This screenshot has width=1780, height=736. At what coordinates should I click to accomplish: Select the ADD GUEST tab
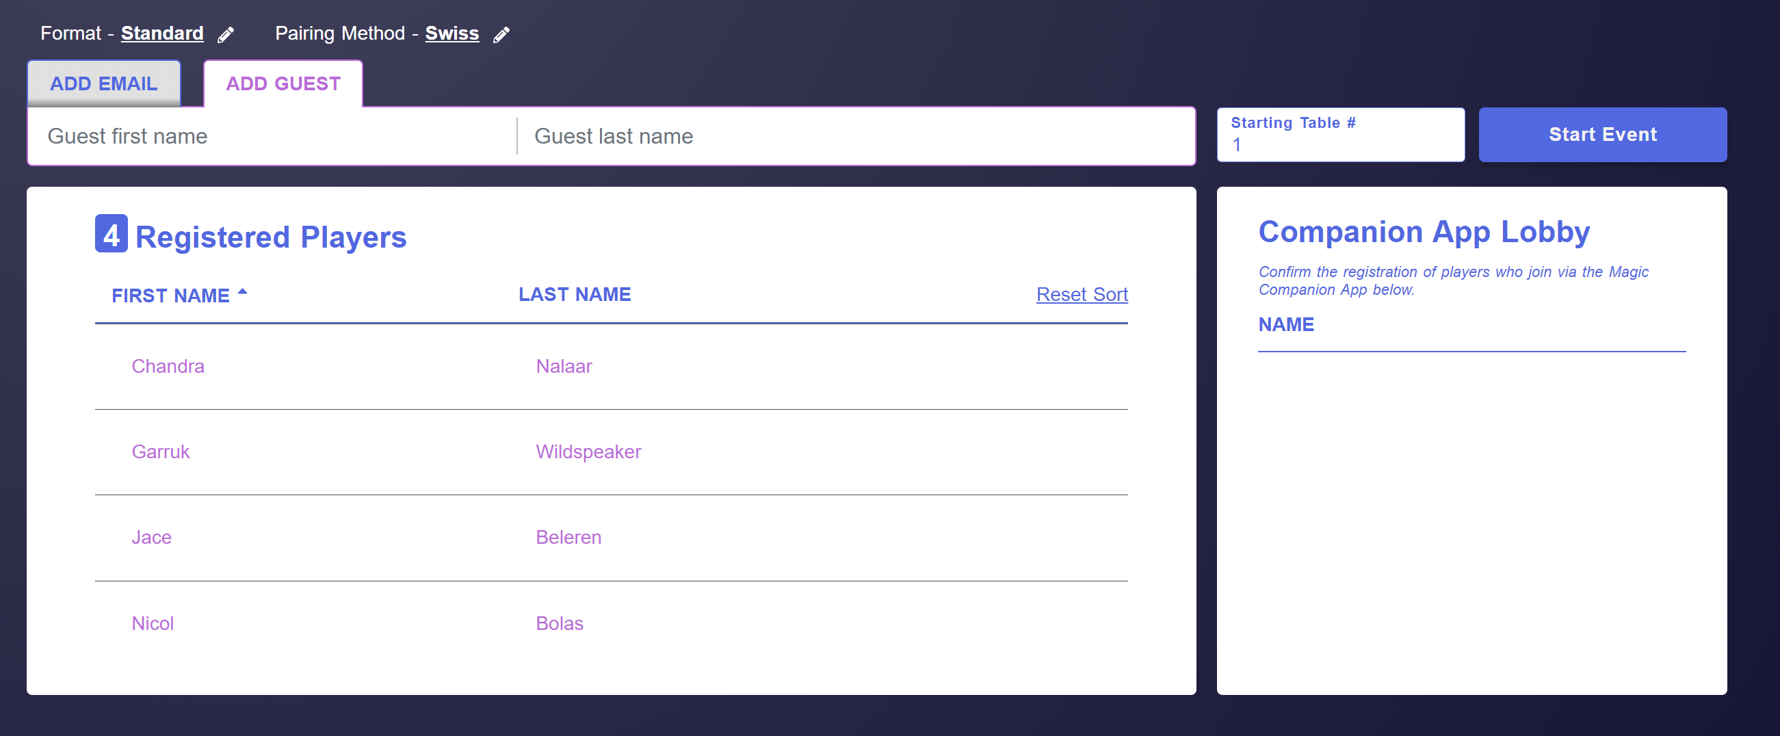click(x=283, y=83)
